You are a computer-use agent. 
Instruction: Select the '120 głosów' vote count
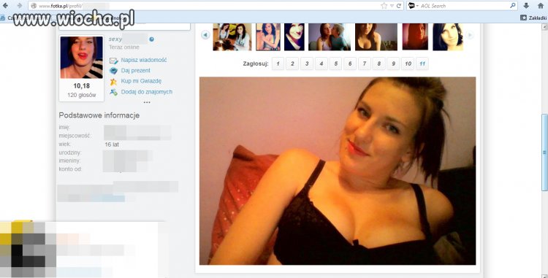(81, 96)
